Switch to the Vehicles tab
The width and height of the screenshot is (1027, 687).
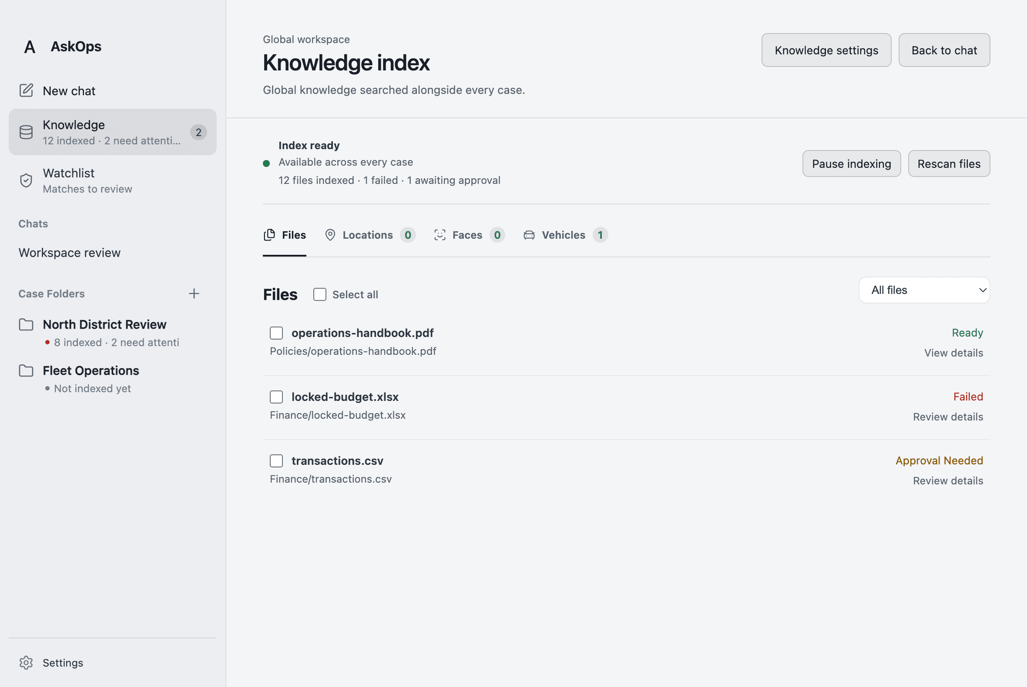(x=565, y=235)
